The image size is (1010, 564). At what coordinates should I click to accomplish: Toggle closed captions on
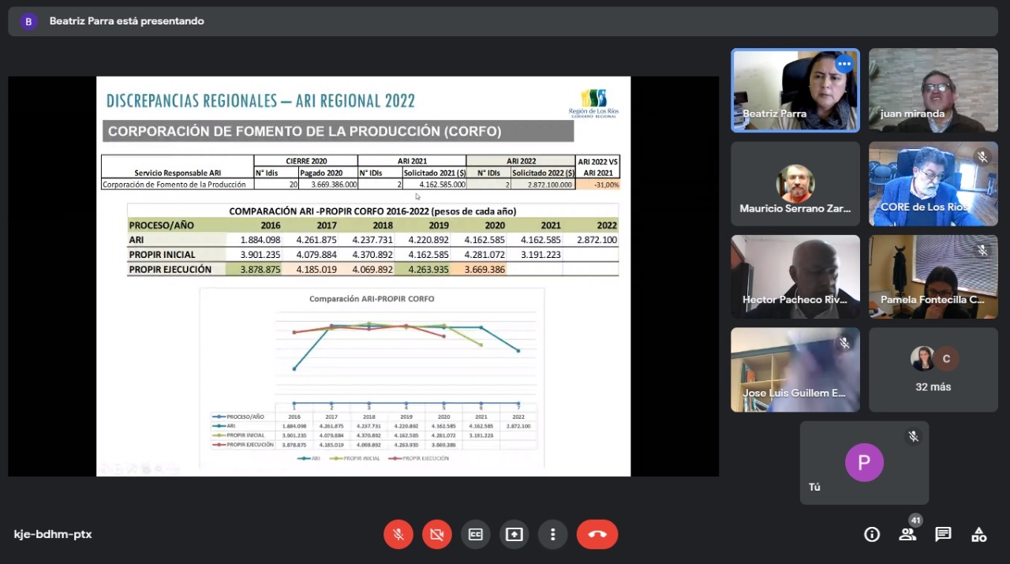476,534
